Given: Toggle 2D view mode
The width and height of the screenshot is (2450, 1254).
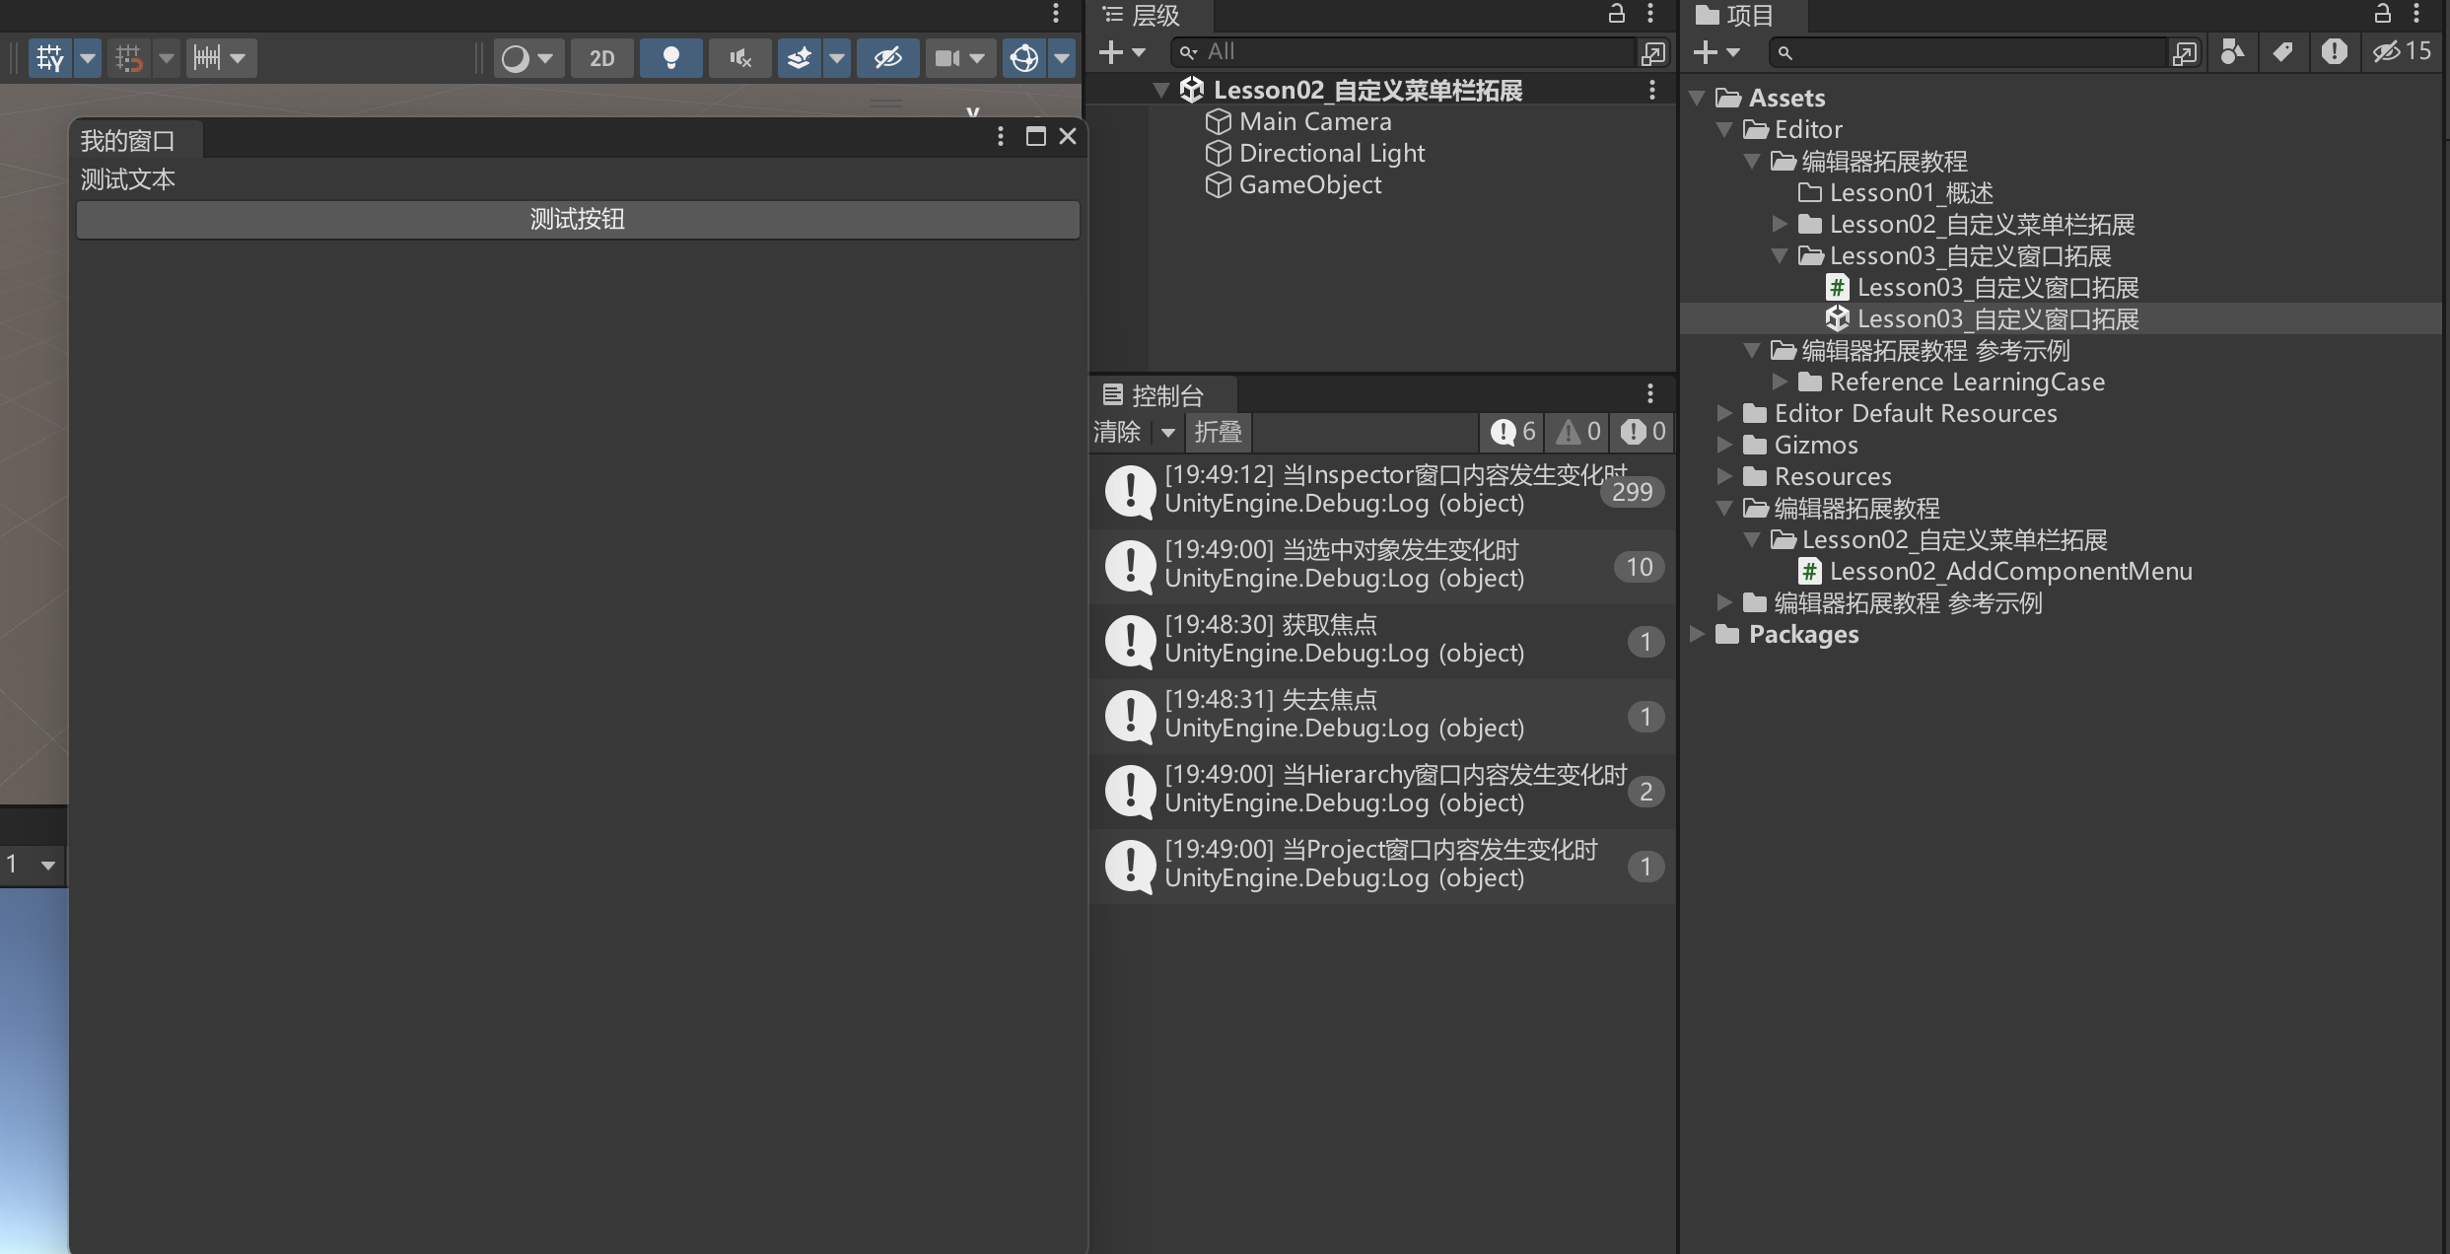Looking at the screenshot, I should (x=601, y=58).
